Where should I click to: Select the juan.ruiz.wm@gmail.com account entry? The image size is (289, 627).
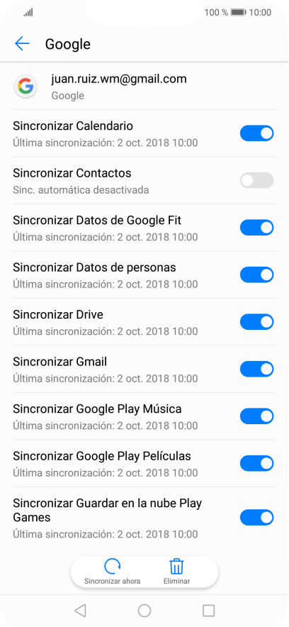click(144, 87)
